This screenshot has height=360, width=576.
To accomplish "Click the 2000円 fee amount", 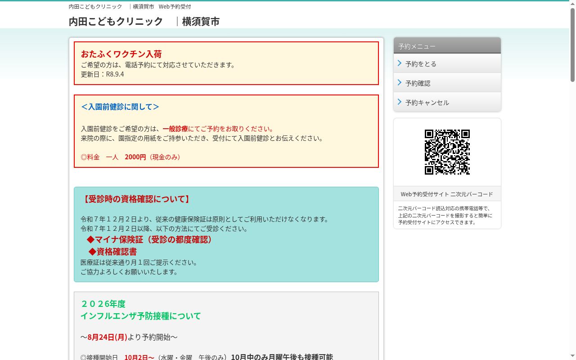I will point(135,157).
